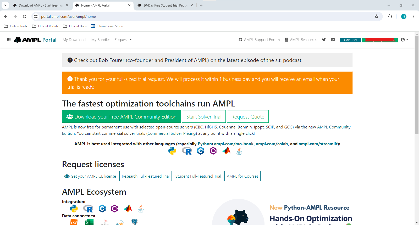Click the R icon under Integration
The width and height of the screenshot is (419, 225).
coord(88,209)
